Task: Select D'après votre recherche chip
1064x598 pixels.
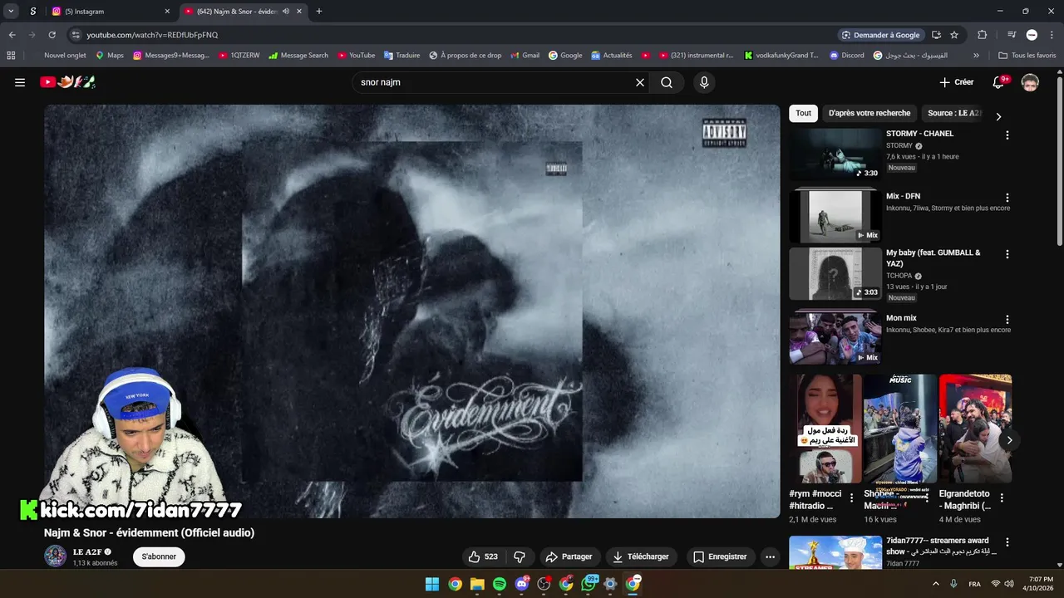Action: click(x=869, y=113)
